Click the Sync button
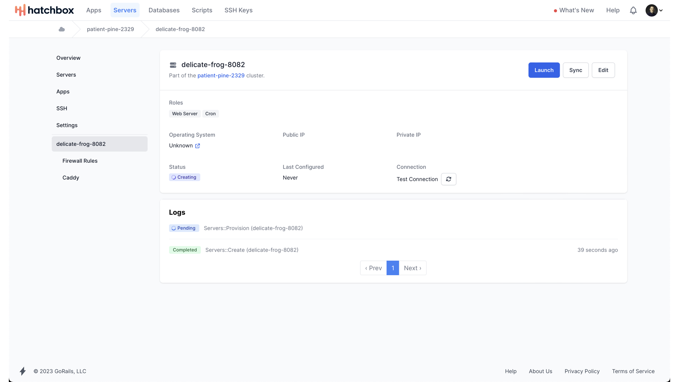 pos(575,70)
